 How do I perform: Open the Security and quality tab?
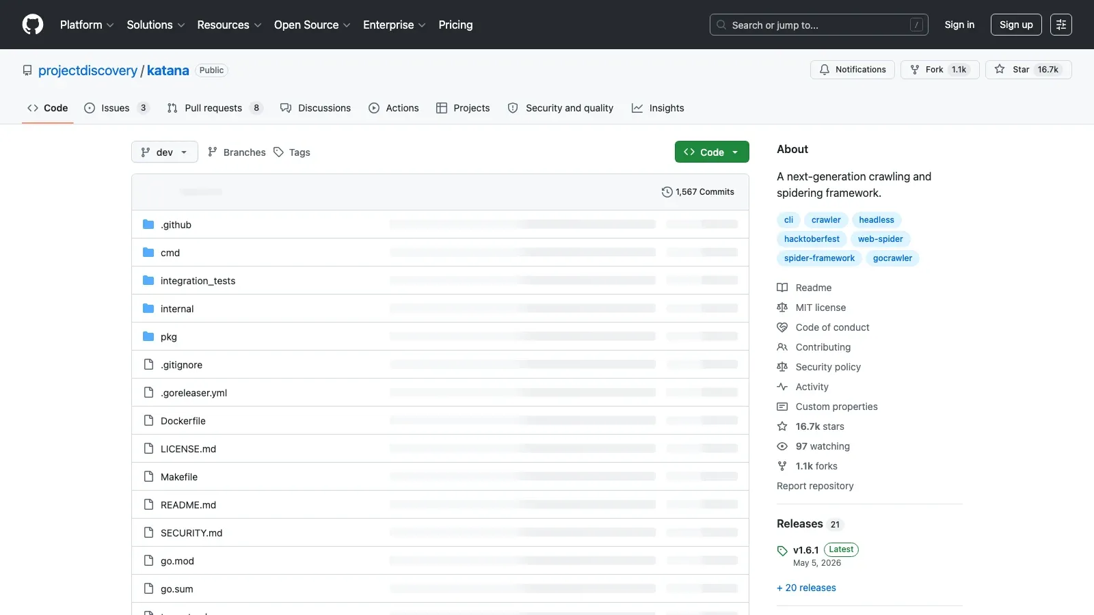tap(561, 108)
